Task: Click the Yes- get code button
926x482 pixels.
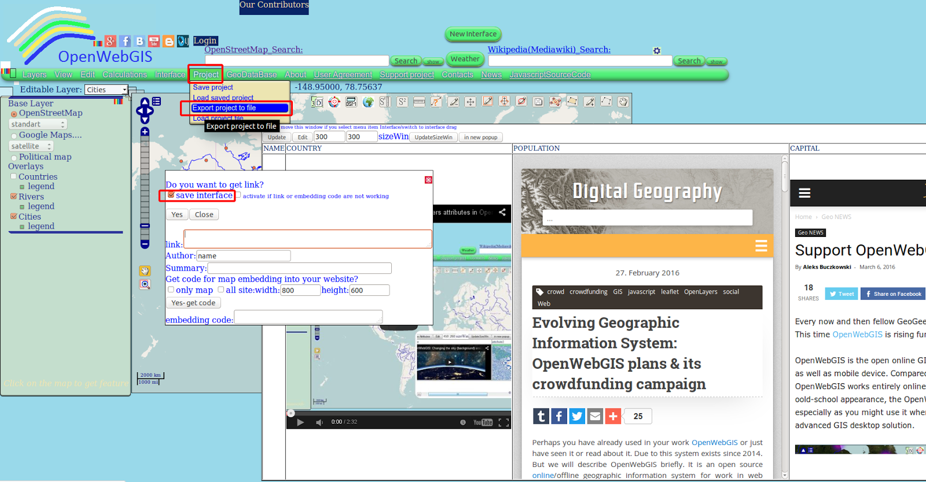Action: (x=193, y=303)
